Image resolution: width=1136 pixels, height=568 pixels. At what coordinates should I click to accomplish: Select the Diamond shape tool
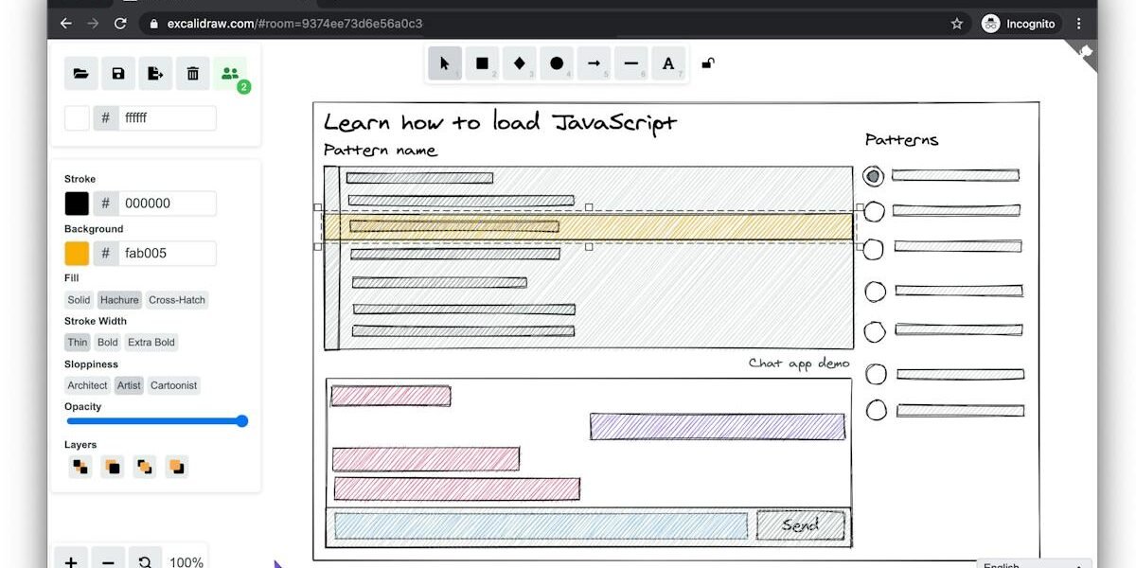click(x=519, y=64)
